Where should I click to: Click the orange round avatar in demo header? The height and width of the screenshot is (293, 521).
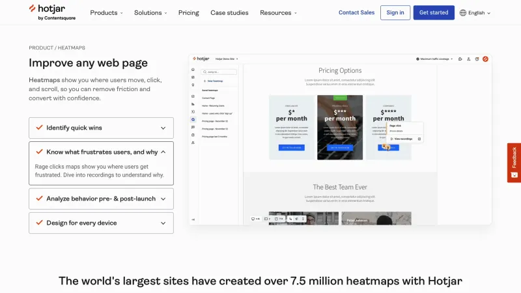(x=485, y=59)
